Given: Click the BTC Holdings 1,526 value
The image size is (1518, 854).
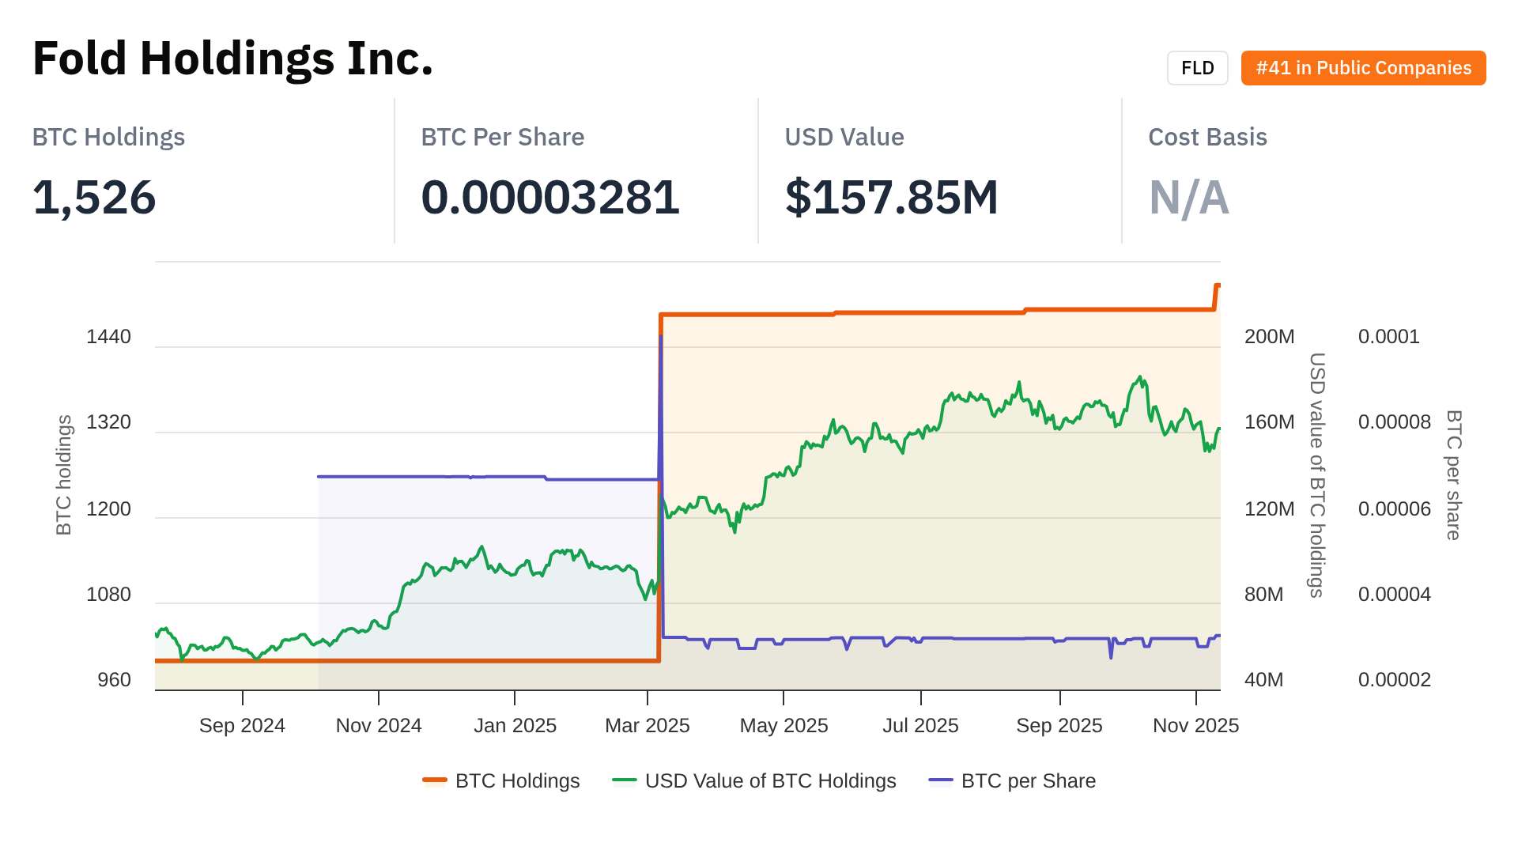Looking at the screenshot, I should pos(94,197).
